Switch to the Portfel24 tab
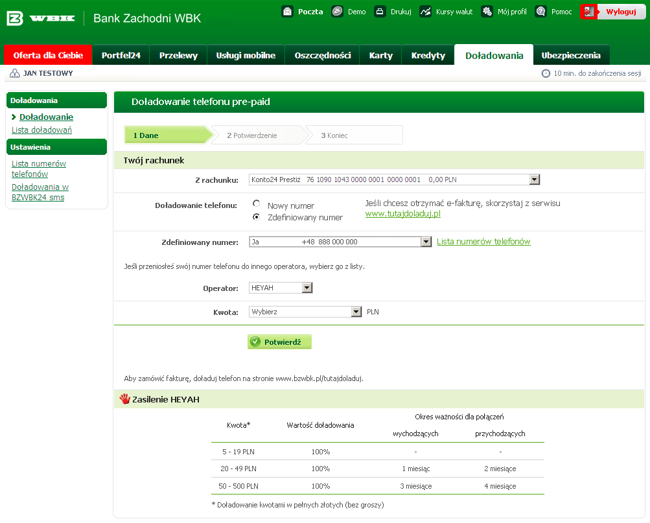The image size is (650, 523). coord(121,55)
